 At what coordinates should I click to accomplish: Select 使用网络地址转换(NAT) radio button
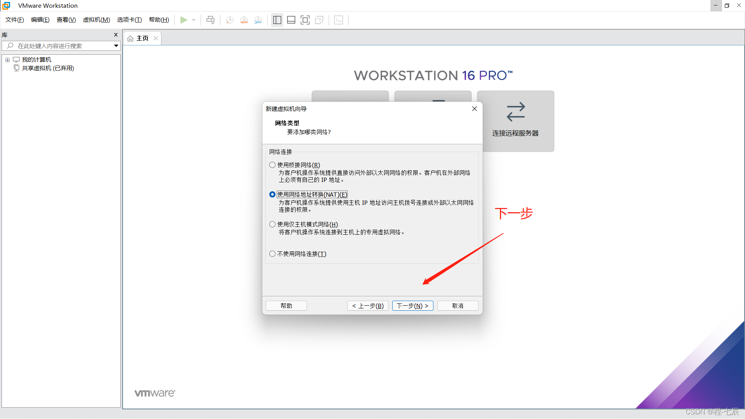[x=272, y=194]
